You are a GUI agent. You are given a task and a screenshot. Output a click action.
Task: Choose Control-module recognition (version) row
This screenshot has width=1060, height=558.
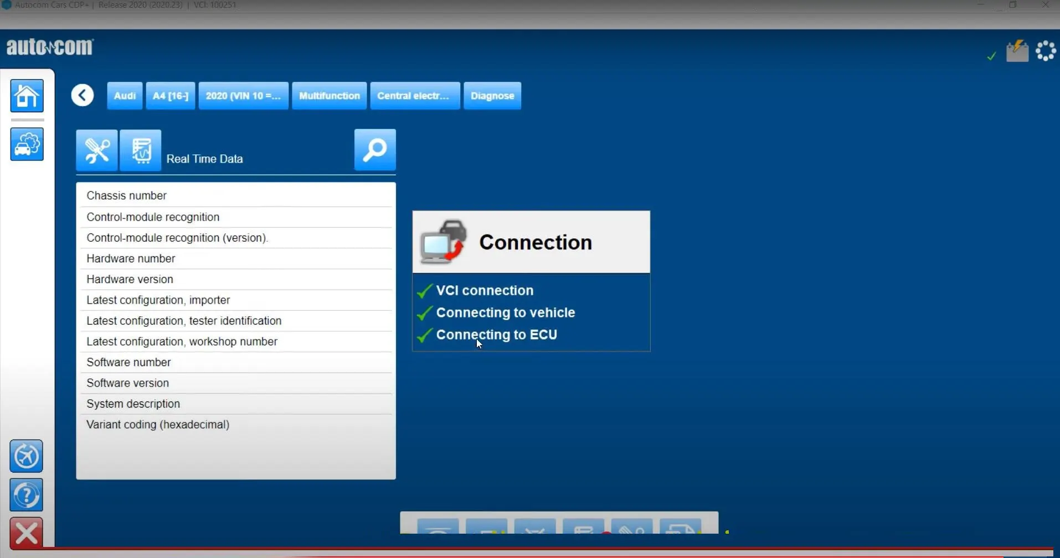(236, 238)
